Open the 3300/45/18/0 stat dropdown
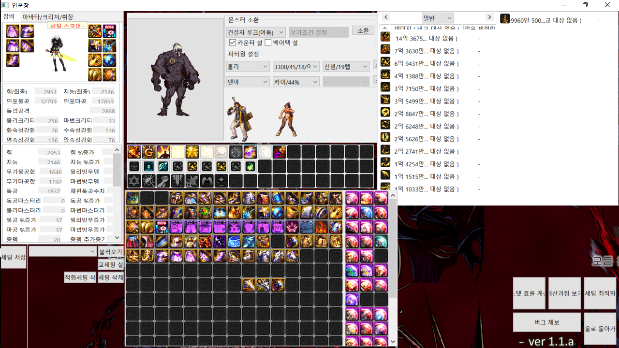 click(x=296, y=66)
